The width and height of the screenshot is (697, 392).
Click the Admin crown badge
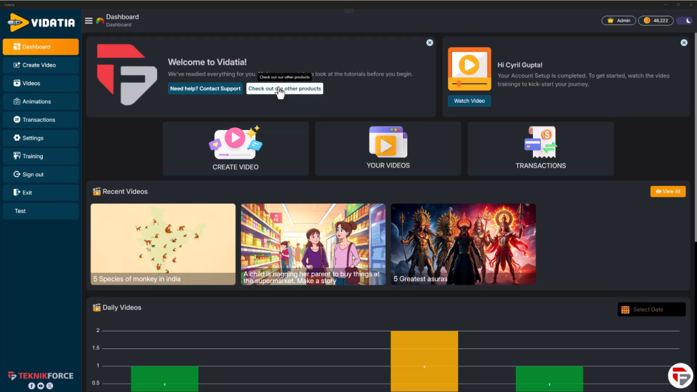(x=618, y=20)
